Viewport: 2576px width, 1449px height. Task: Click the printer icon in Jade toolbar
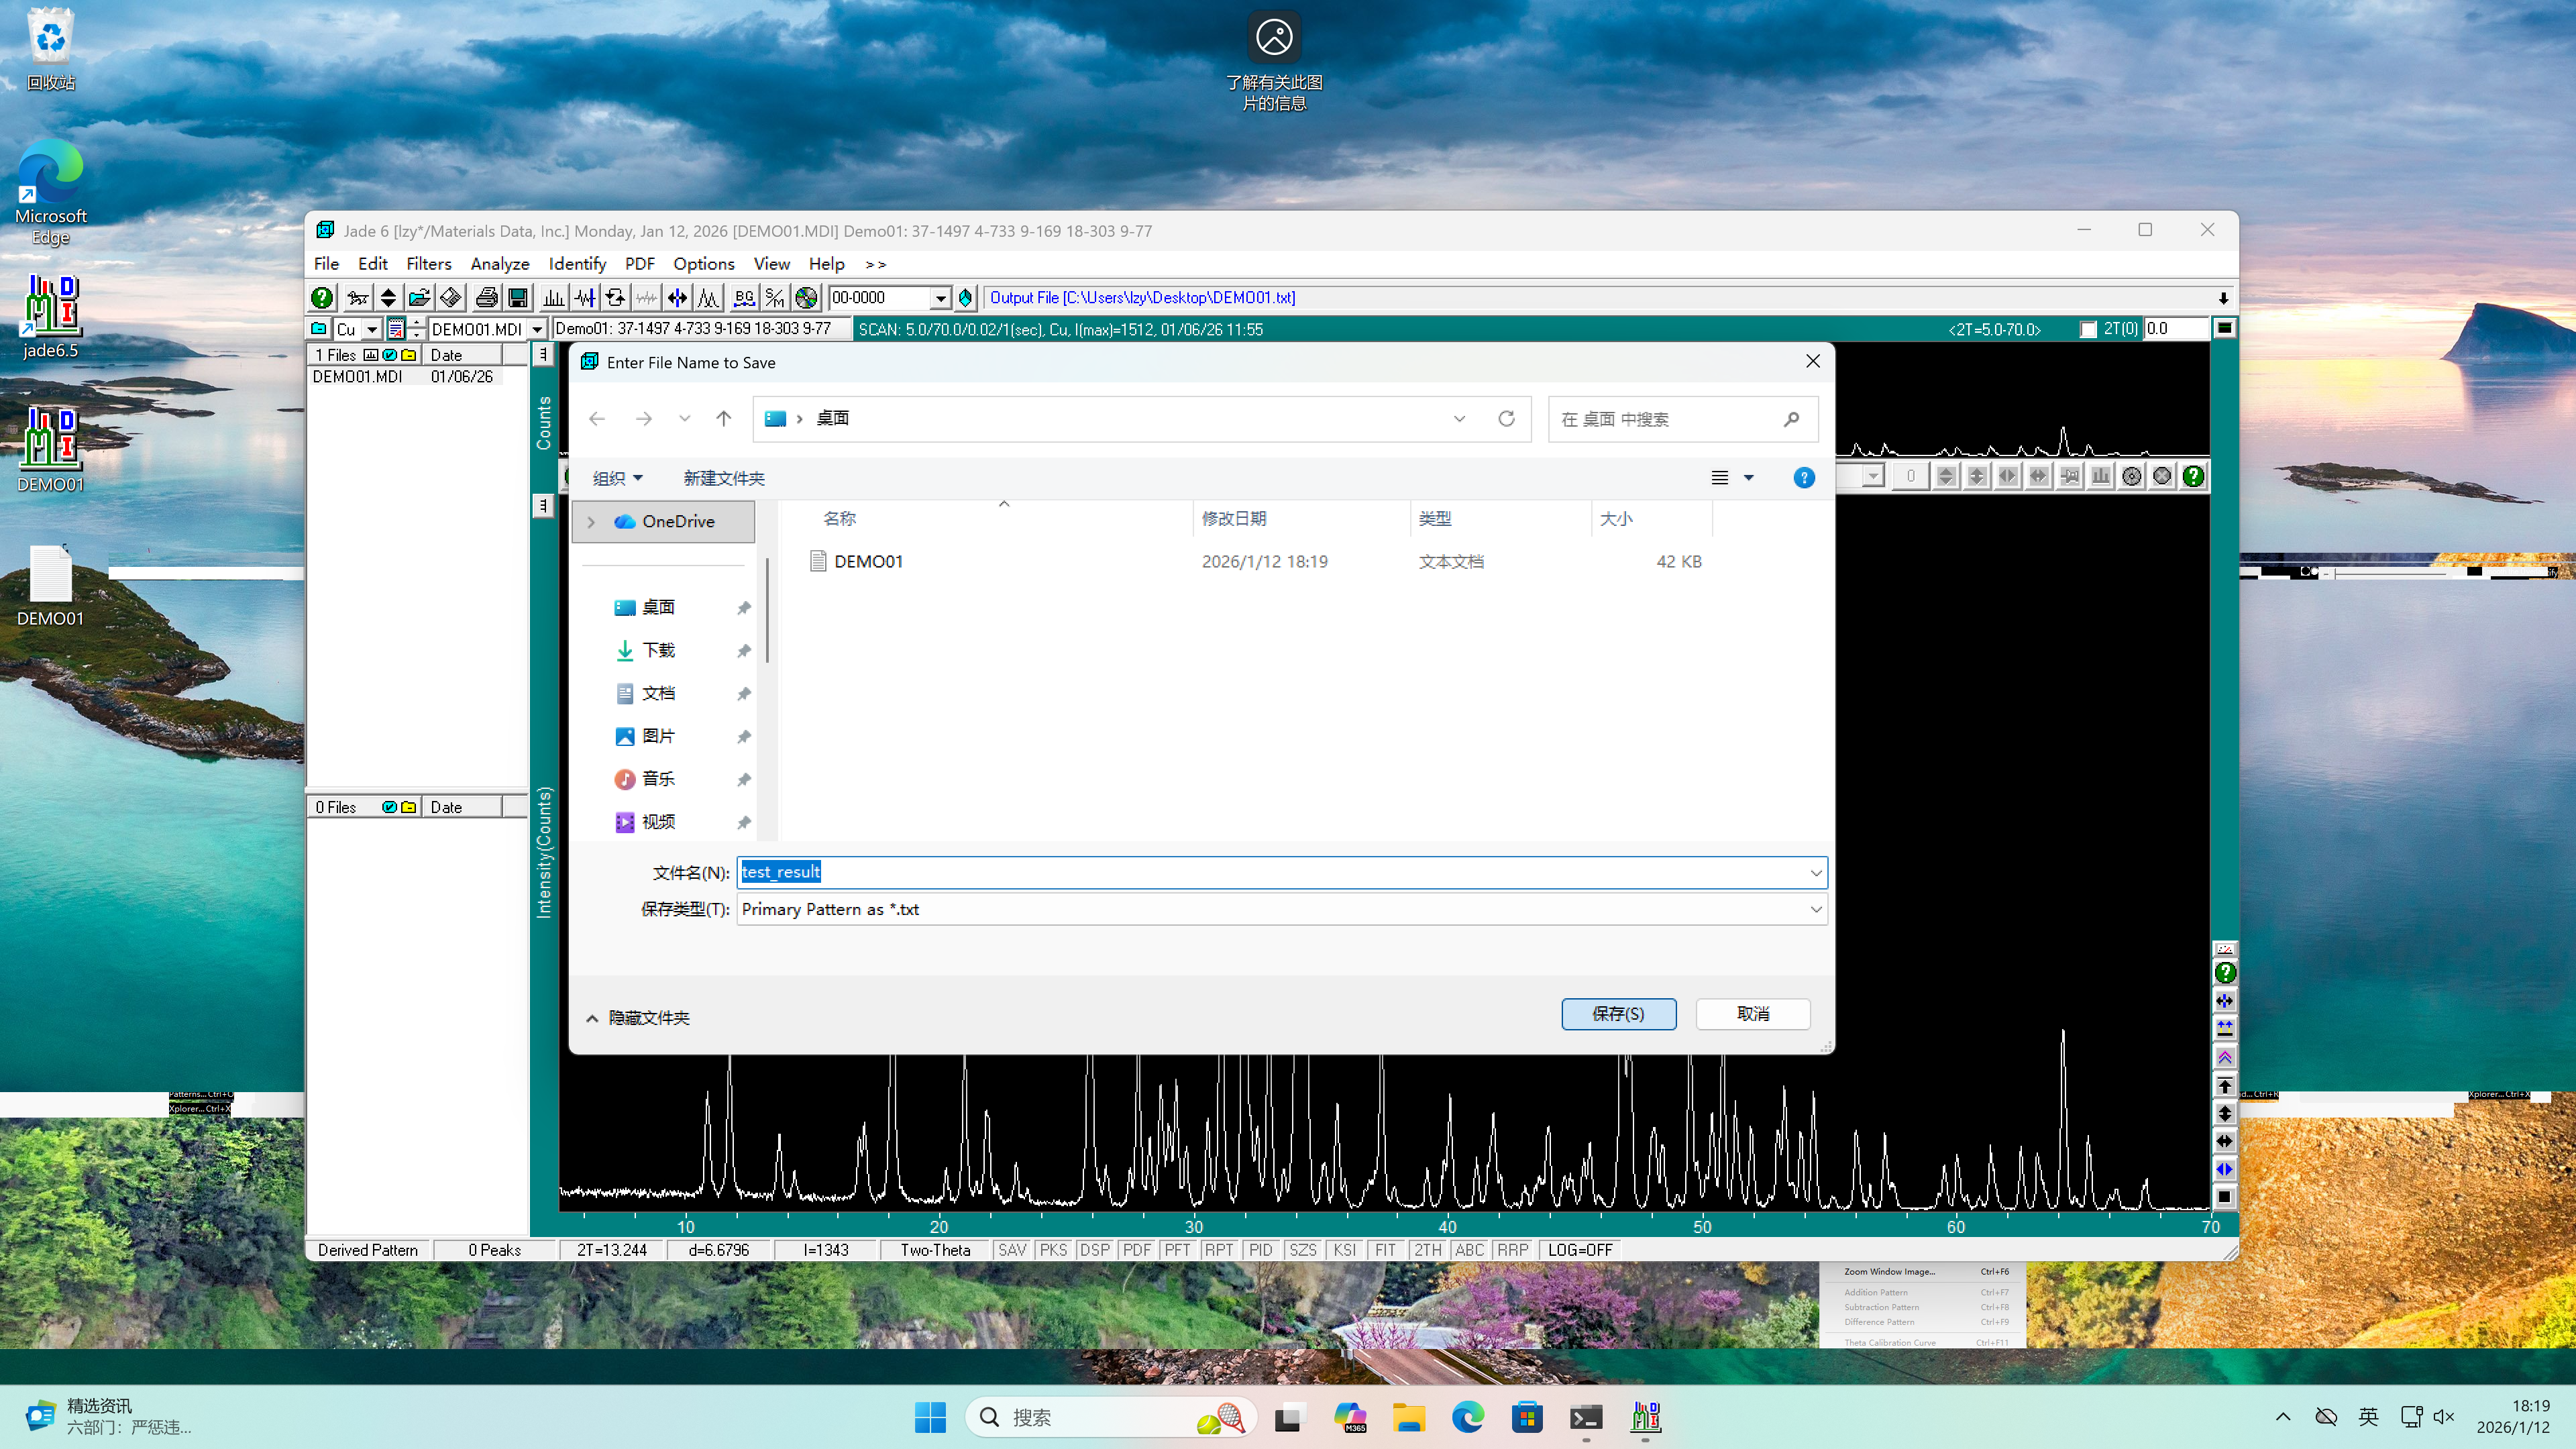click(486, 297)
